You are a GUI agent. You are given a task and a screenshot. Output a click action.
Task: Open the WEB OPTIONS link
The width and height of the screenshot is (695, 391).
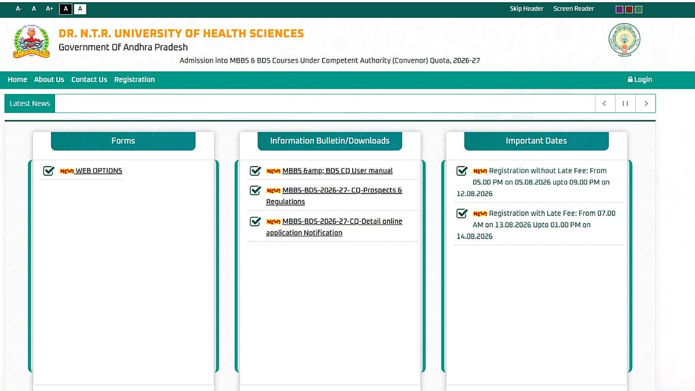click(x=99, y=171)
